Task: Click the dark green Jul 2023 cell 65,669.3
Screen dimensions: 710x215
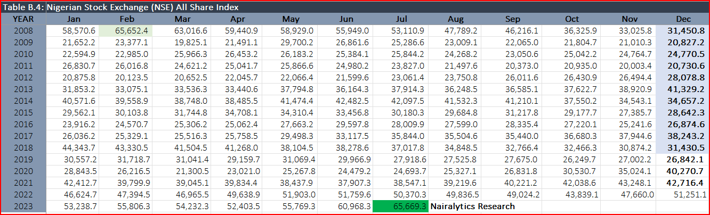Action: tap(401, 206)
